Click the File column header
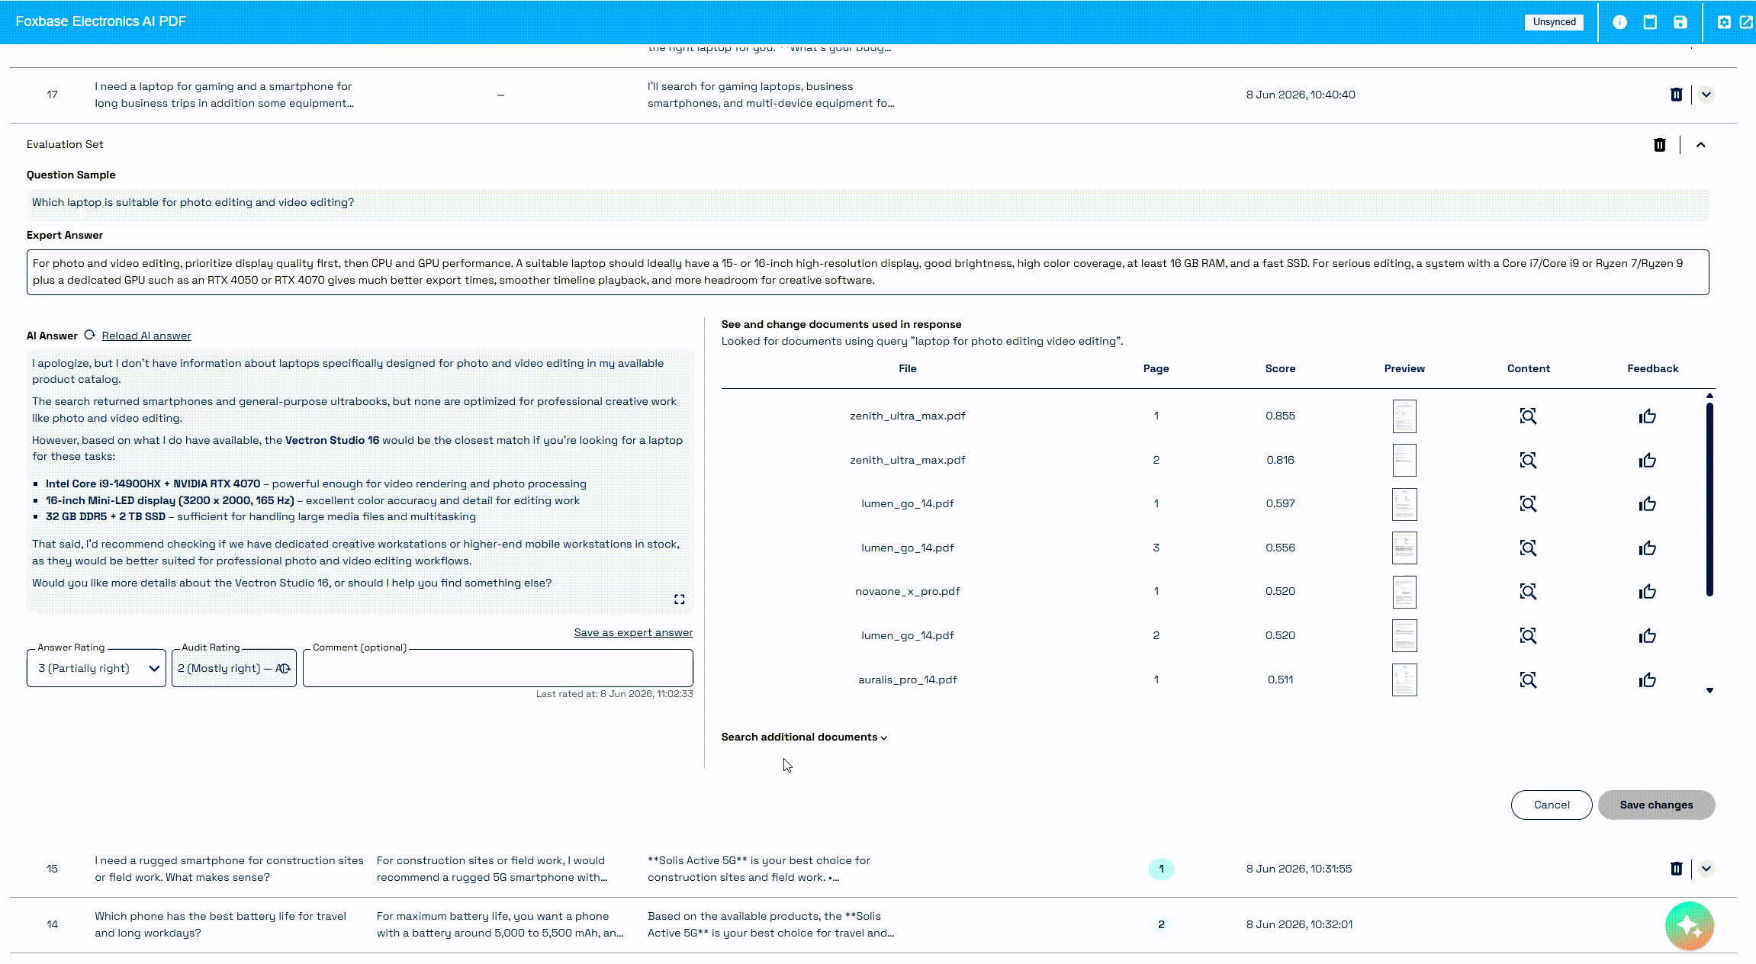This screenshot has width=1756, height=964. [x=907, y=368]
